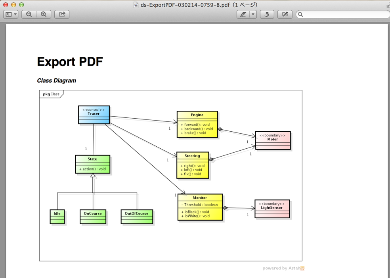Click the fullscreen arrows at window corner
390x278 pixels.
(388, 6)
